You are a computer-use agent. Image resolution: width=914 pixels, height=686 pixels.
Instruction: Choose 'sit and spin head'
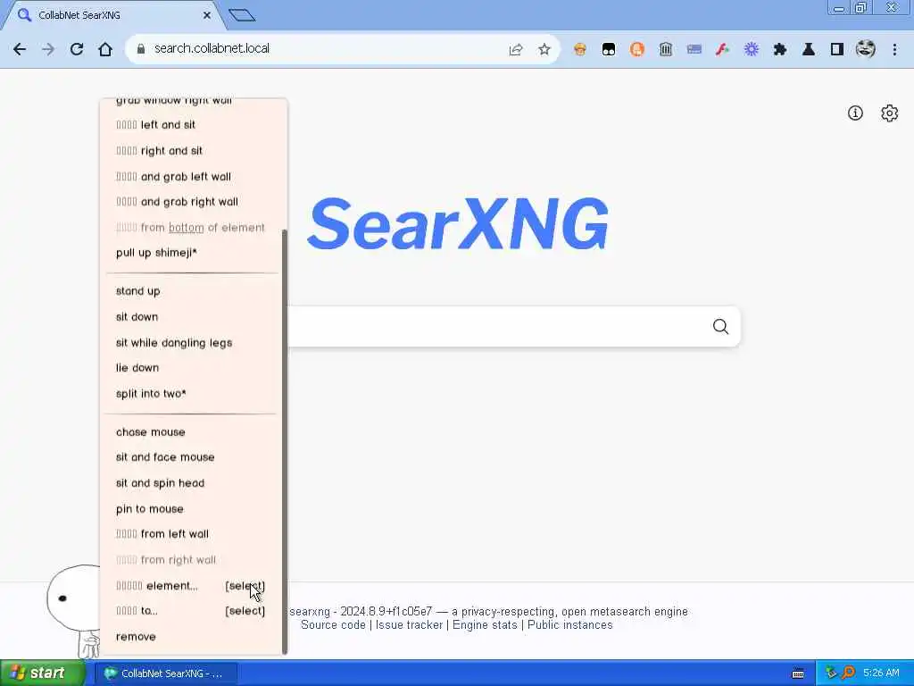(160, 483)
